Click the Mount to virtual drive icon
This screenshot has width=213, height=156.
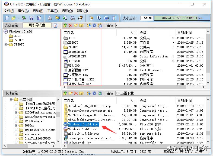click(x=73, y=18)
